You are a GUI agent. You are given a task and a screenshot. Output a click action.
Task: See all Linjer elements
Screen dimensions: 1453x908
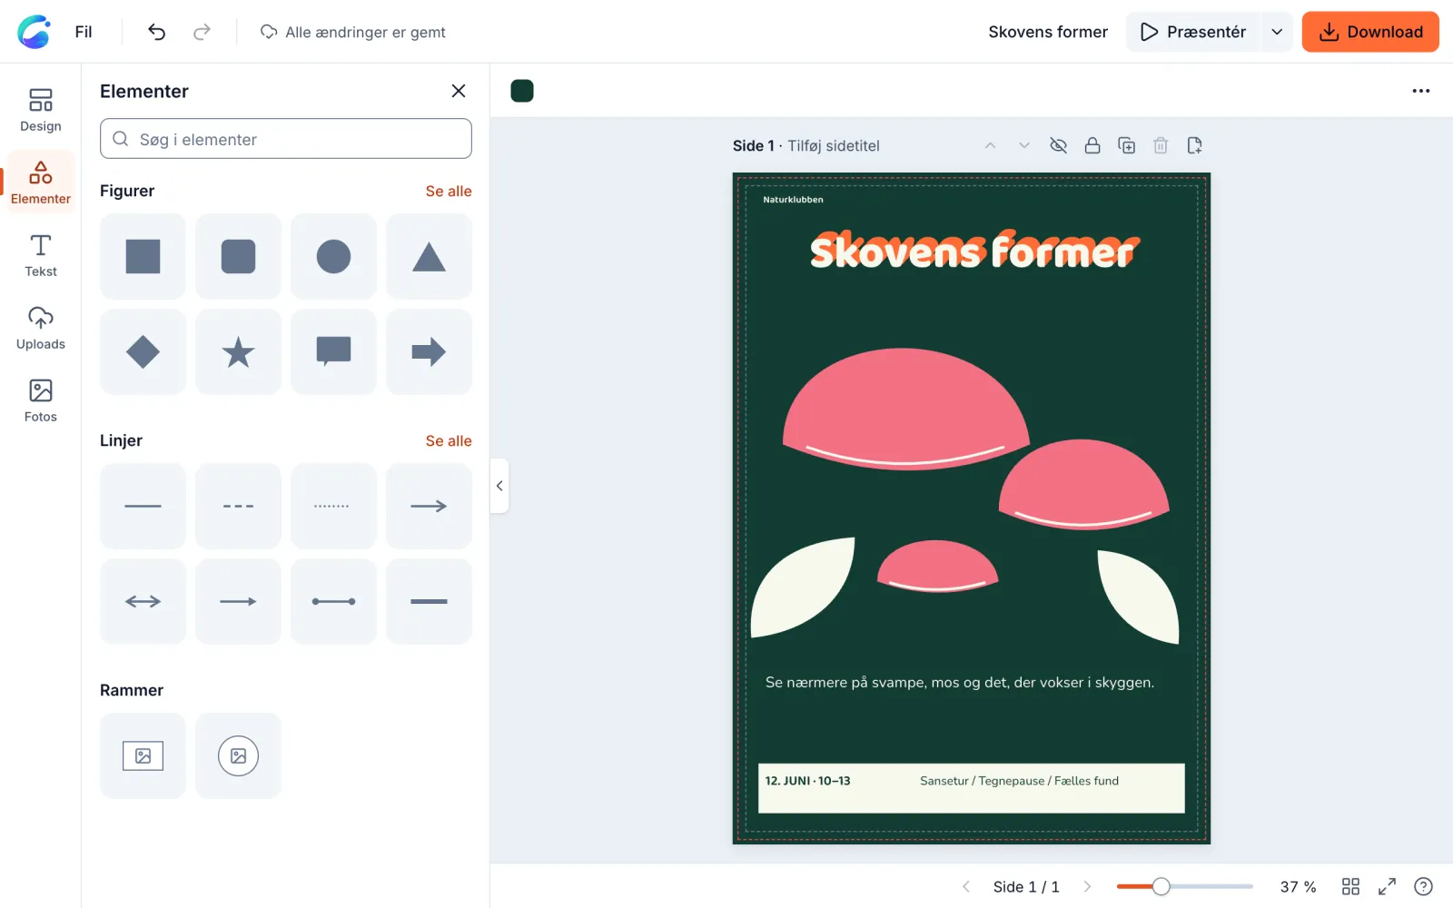pos(449,440)
